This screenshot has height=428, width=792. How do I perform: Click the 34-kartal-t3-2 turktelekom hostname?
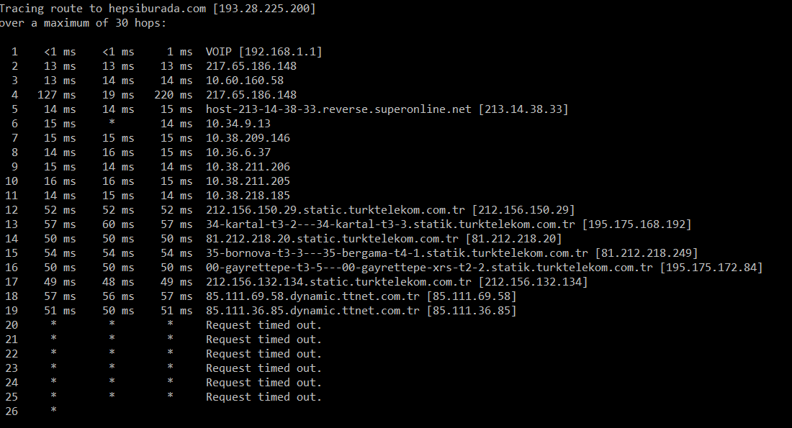point(390,224)
